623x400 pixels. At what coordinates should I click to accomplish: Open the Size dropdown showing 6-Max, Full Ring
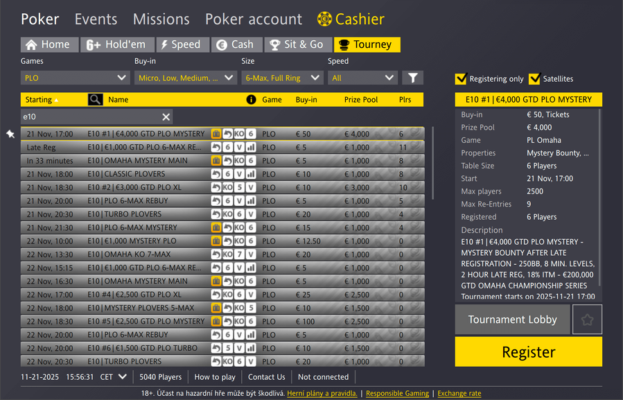pos(282,78)
